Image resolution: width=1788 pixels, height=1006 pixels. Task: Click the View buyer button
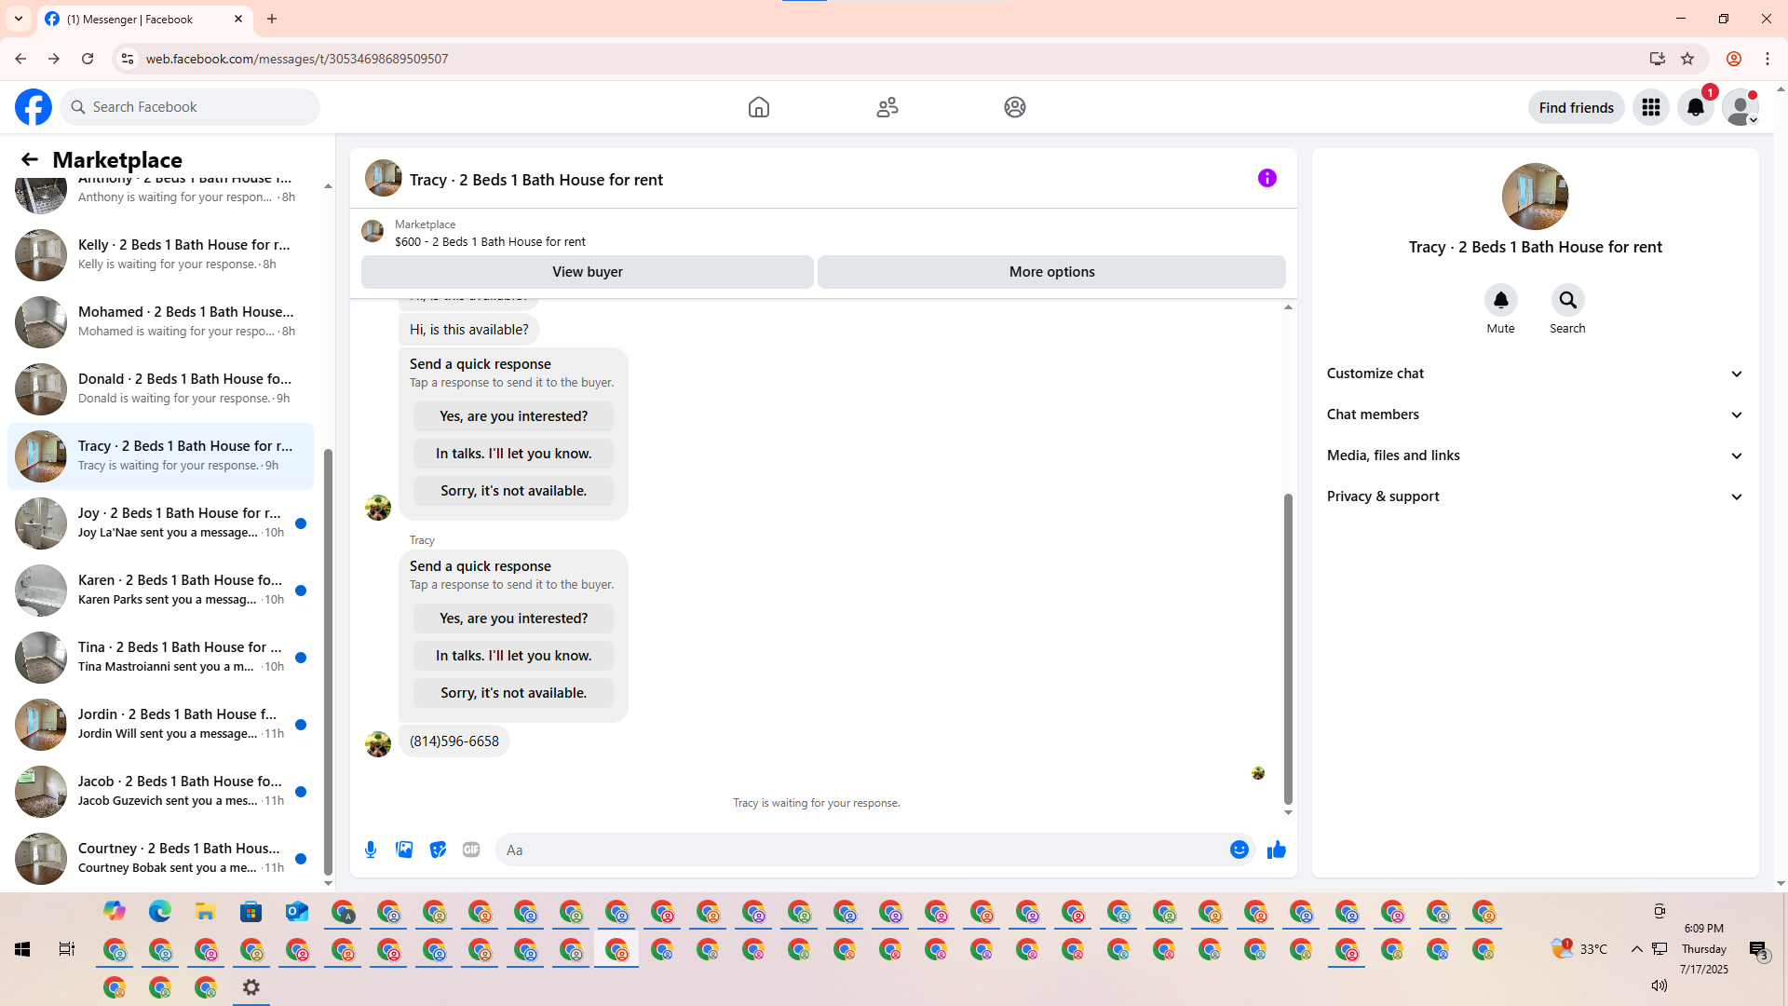587,272
